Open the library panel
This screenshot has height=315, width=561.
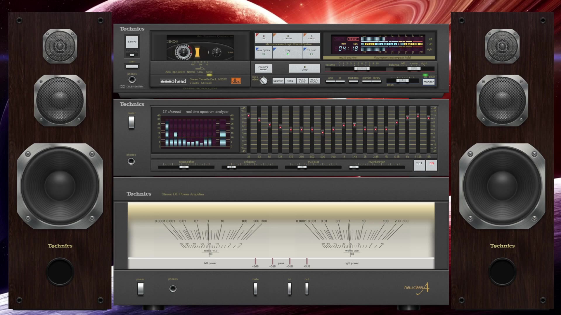point(377,81)
